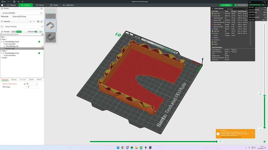Collapse the Plate 2 tree node

[1, 51]
